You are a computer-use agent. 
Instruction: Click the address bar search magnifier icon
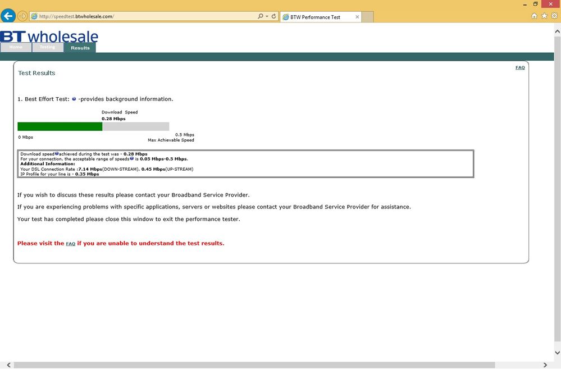(260, 16)
